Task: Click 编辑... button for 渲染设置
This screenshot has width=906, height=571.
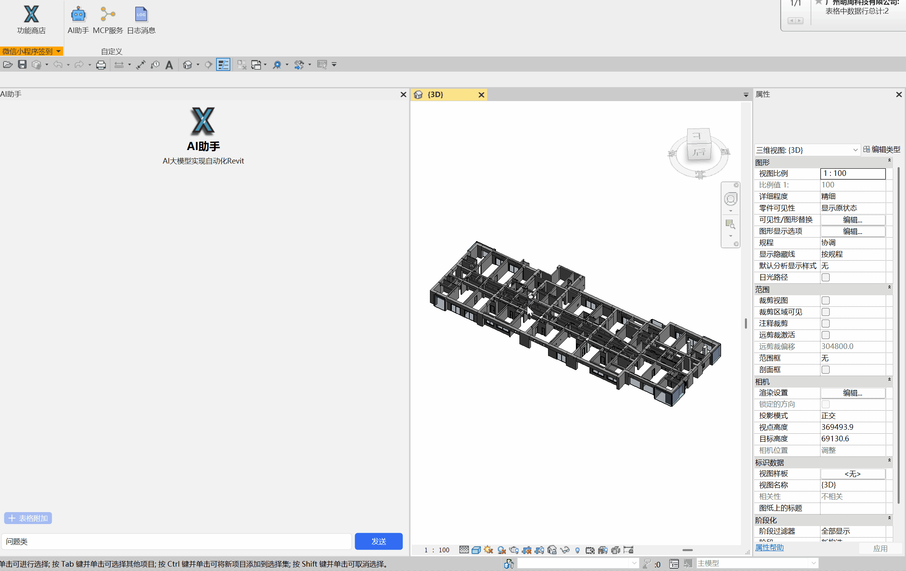Action: [853, 393]
